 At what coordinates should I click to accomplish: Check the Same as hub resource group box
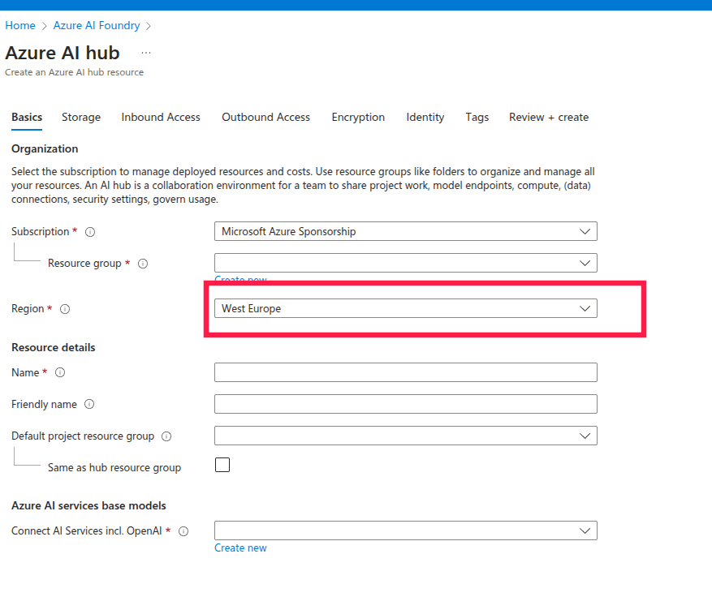point(222,466)
